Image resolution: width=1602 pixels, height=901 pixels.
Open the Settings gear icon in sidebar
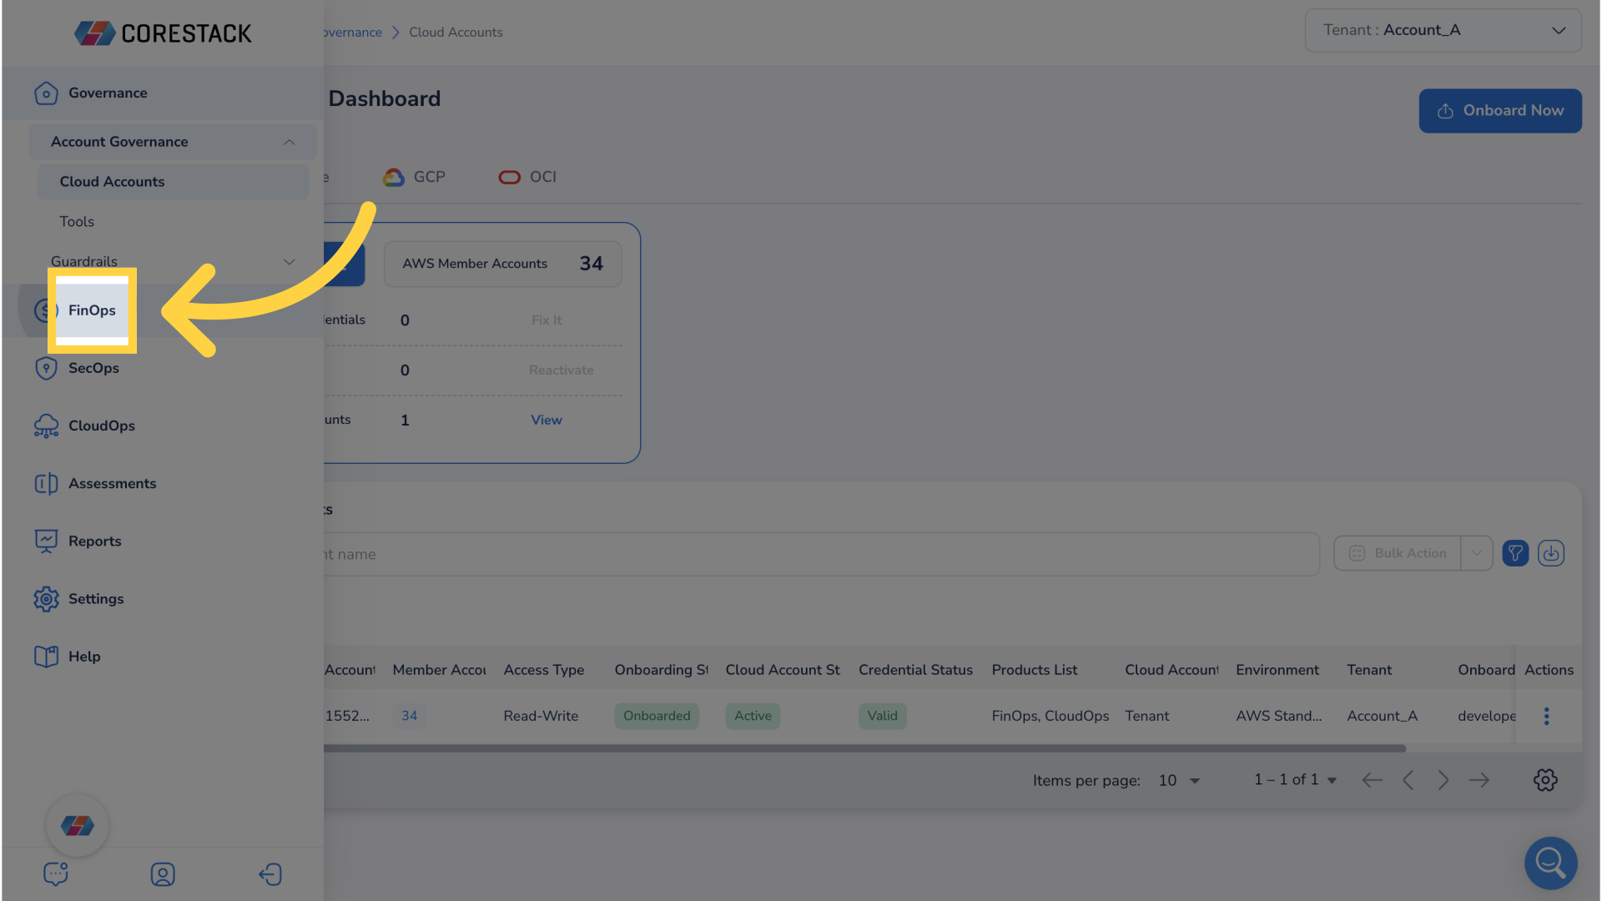46,598
